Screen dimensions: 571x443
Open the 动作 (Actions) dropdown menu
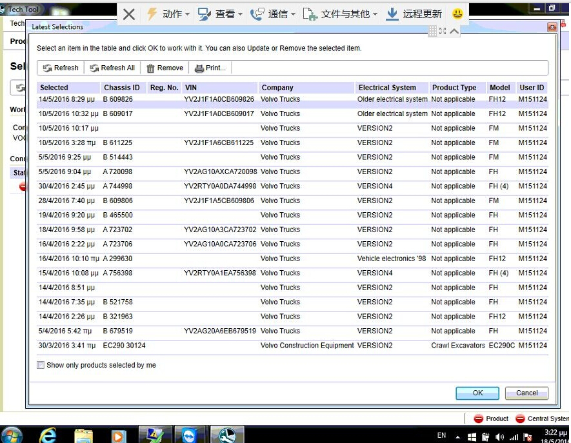tap(169, 14)
